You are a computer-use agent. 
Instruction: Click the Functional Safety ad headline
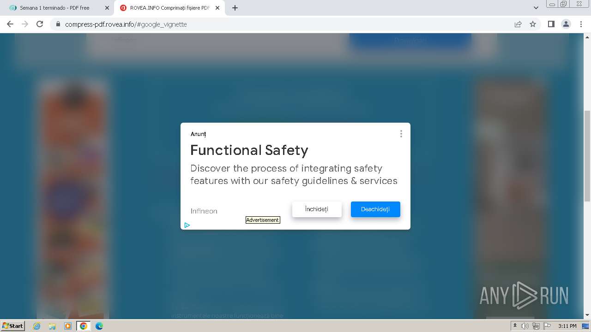point(249,150)
